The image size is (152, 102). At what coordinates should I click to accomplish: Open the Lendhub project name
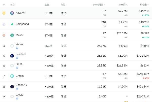(21, 54)
